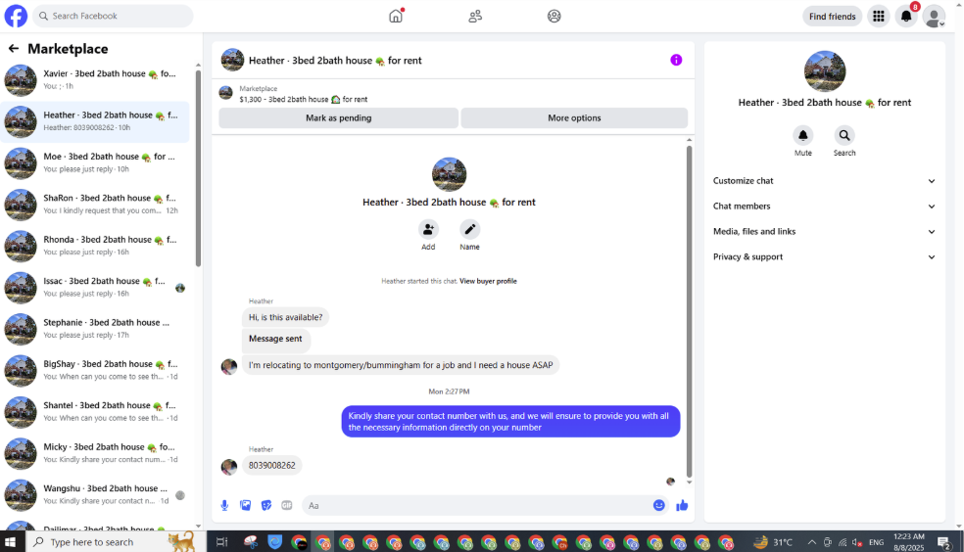Expand Media, files and links section
964x552 pixels.
pos(825,232)
